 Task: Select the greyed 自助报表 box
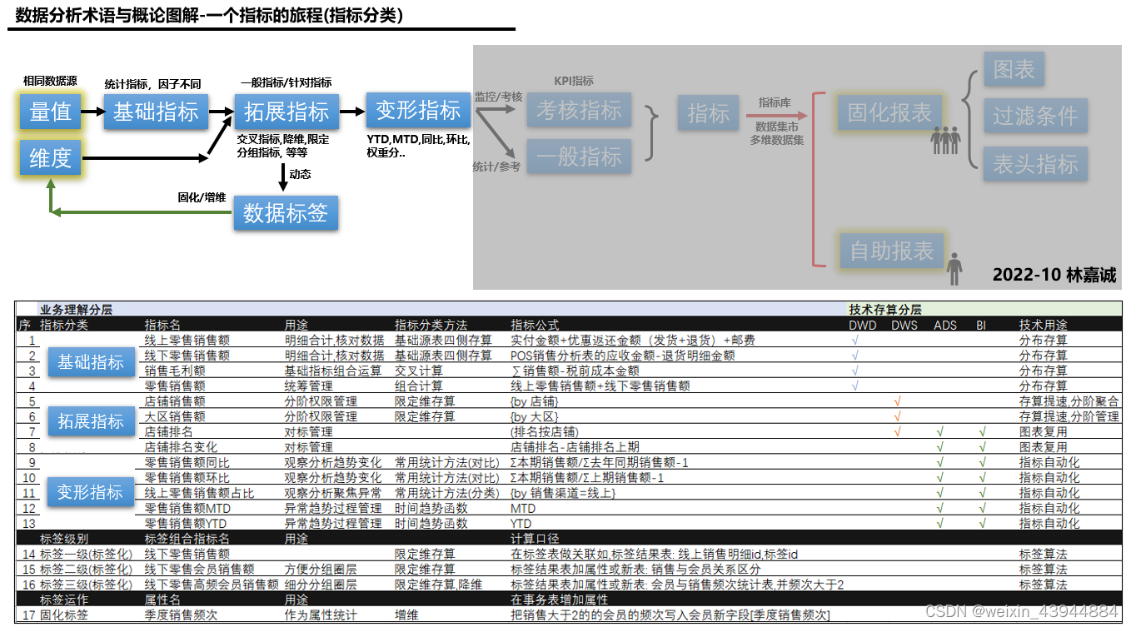pyautogui.click(x=890, y=251)
